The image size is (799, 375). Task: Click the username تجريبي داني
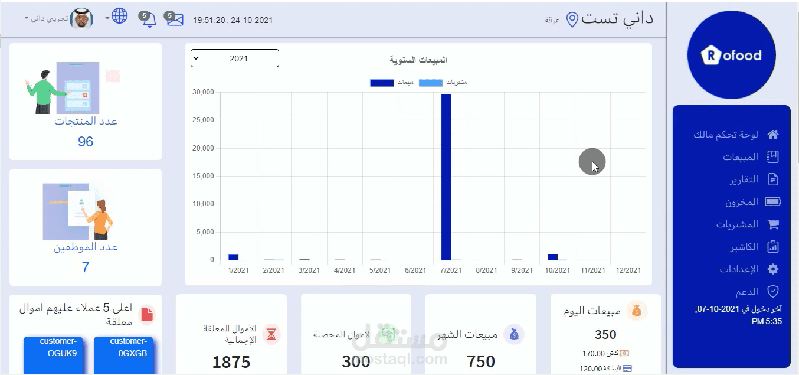(50, 18)
